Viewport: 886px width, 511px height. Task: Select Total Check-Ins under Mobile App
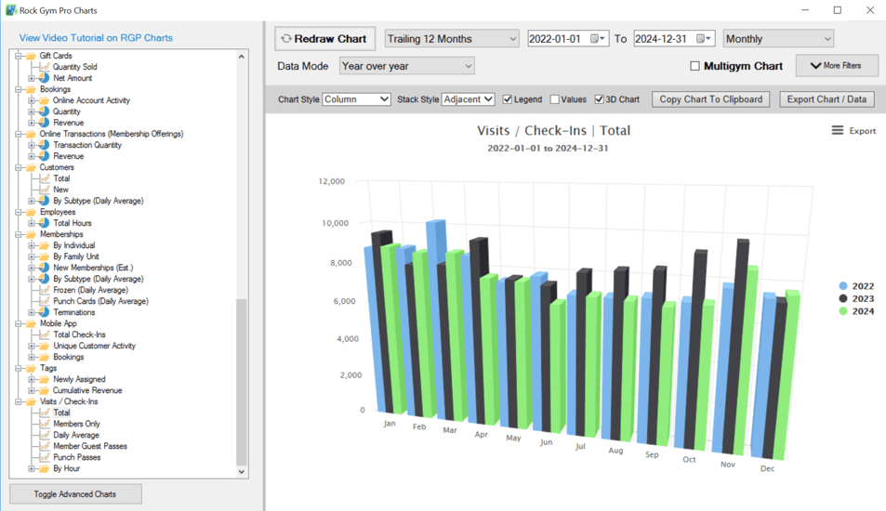79,334
